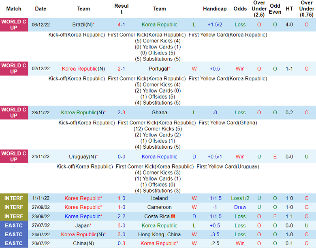Click the EASTC badge for 27/07/22 match
The height and width of the screenshot is (248, 316).
tap(14, 226)
